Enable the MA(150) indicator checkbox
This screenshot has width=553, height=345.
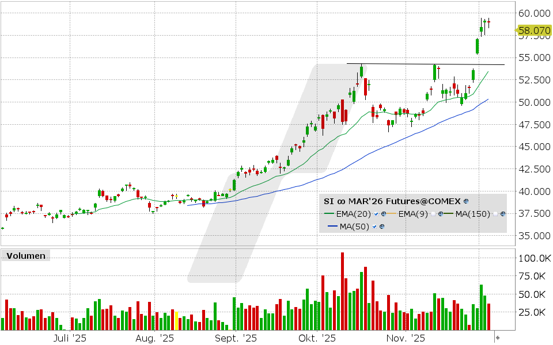495,213
